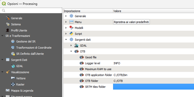Click the Profili Utente silhouette icon
The image size is (194, 97).
(x=8, y=30)
